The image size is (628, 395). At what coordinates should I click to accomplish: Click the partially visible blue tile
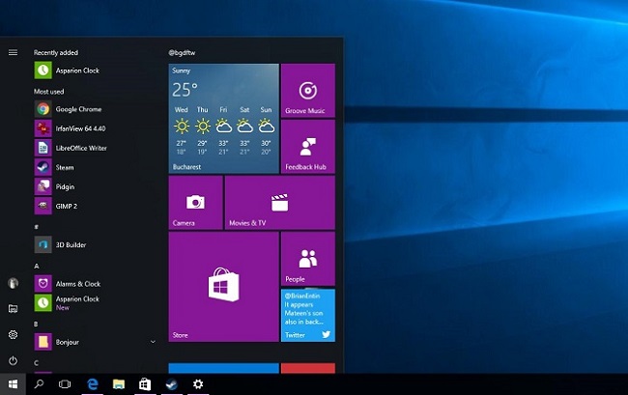223,368
